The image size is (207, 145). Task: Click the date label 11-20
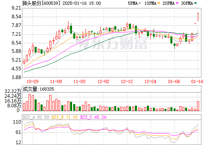[80, 81]
